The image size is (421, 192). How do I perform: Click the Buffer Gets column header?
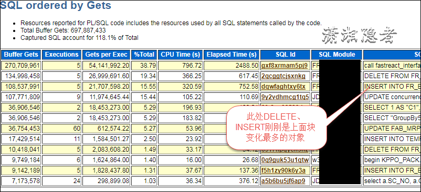point(21,55)
